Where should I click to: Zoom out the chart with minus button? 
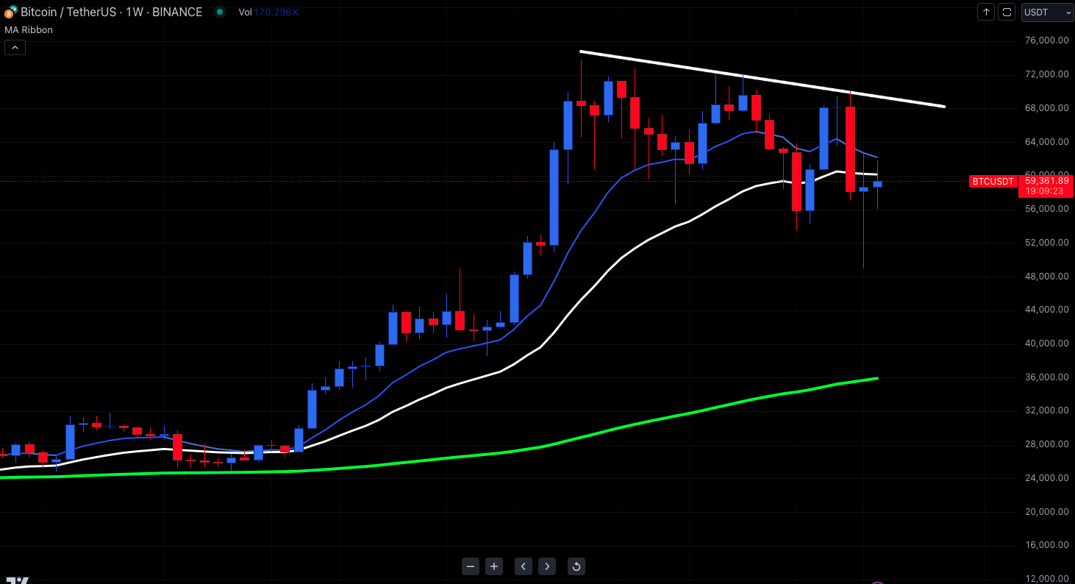[x=471, y=566]
